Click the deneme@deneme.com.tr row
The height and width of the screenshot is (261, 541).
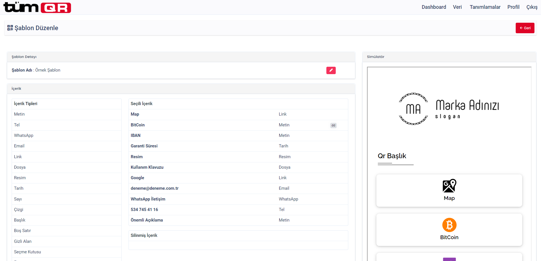point(238,188)
